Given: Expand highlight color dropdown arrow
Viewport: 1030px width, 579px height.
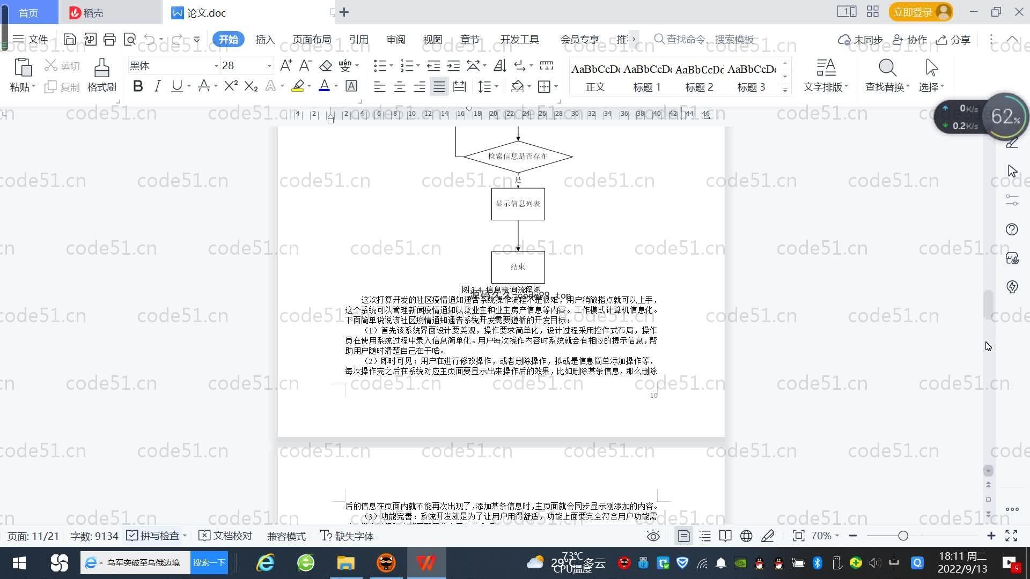Looking at the screenshot, I should click(309, 86).
